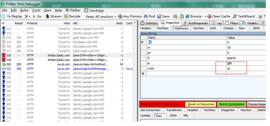Click session list scroll up arrow
This screenshot has height=126, width=270.
click(x=135, y=23)
